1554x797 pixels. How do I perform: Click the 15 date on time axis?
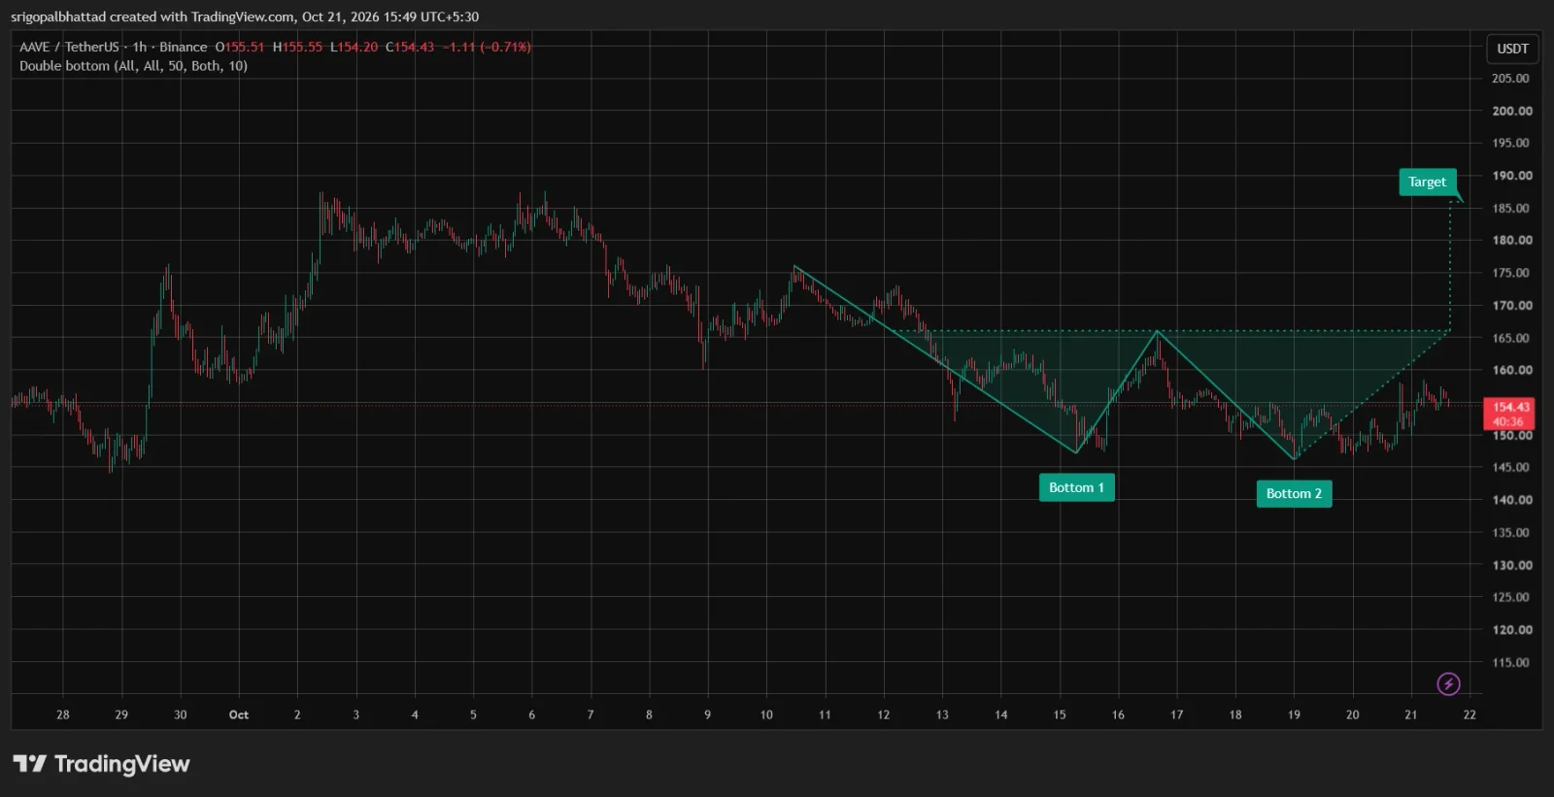coord(1060,714)
